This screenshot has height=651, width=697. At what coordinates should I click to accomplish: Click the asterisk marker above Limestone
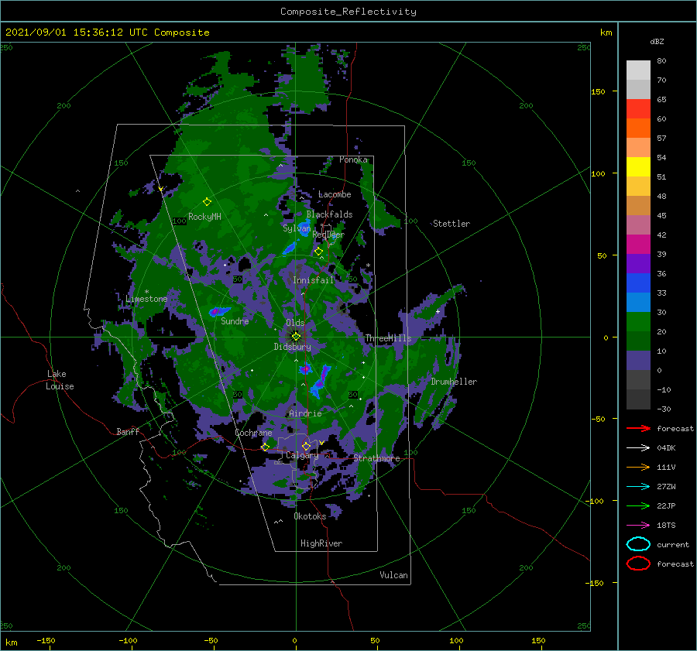tap(146, 292)
